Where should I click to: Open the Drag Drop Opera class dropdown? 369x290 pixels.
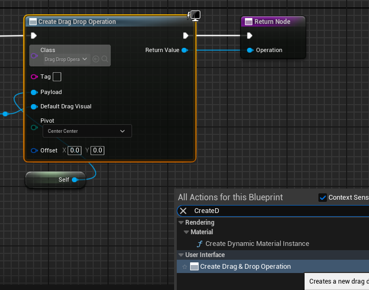pos(66,59)
